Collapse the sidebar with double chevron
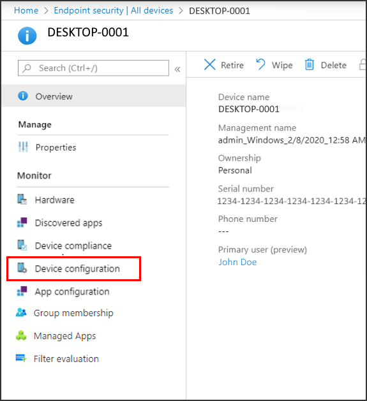Image resolution: width=367 pixels, height=401 pixels. click(177, 69)
